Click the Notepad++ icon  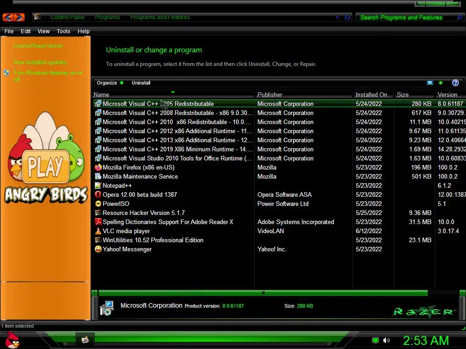coord(98,185)
